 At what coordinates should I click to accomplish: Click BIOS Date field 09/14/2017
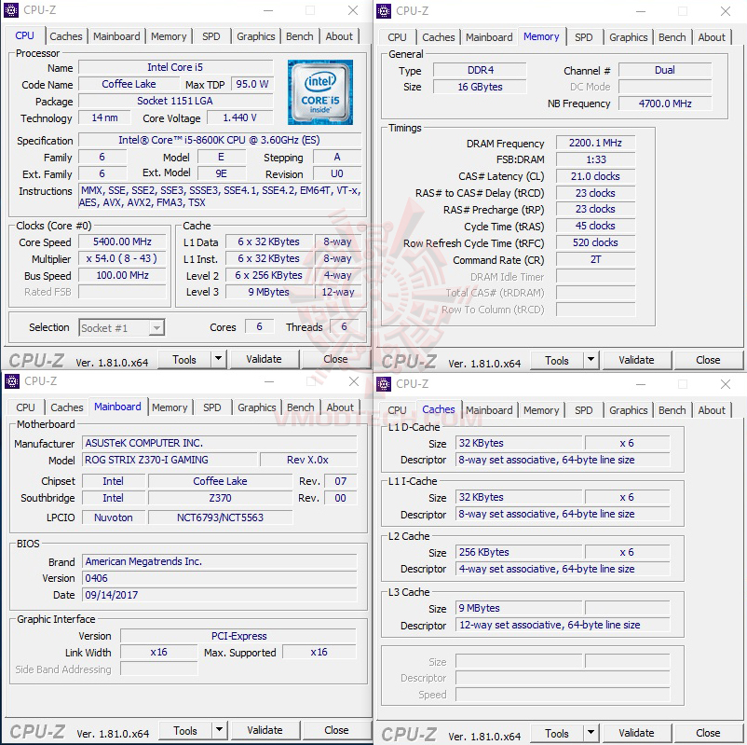220,595
